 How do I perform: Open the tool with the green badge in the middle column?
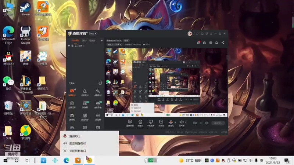pos(85,105)
